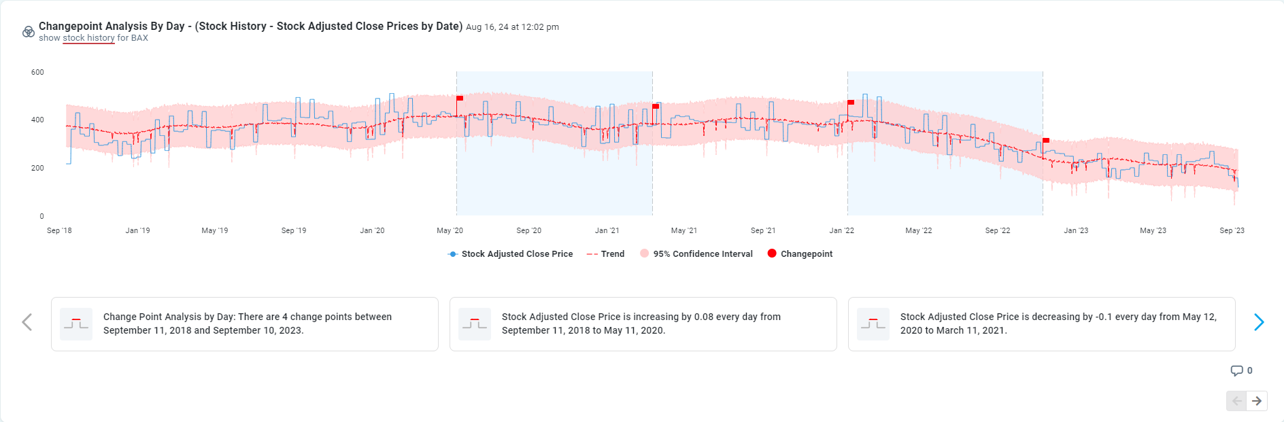Viewport: 1284px width, 422px height.
Task: Select the changepoint flag near May '20
Action: coord(460,99)
